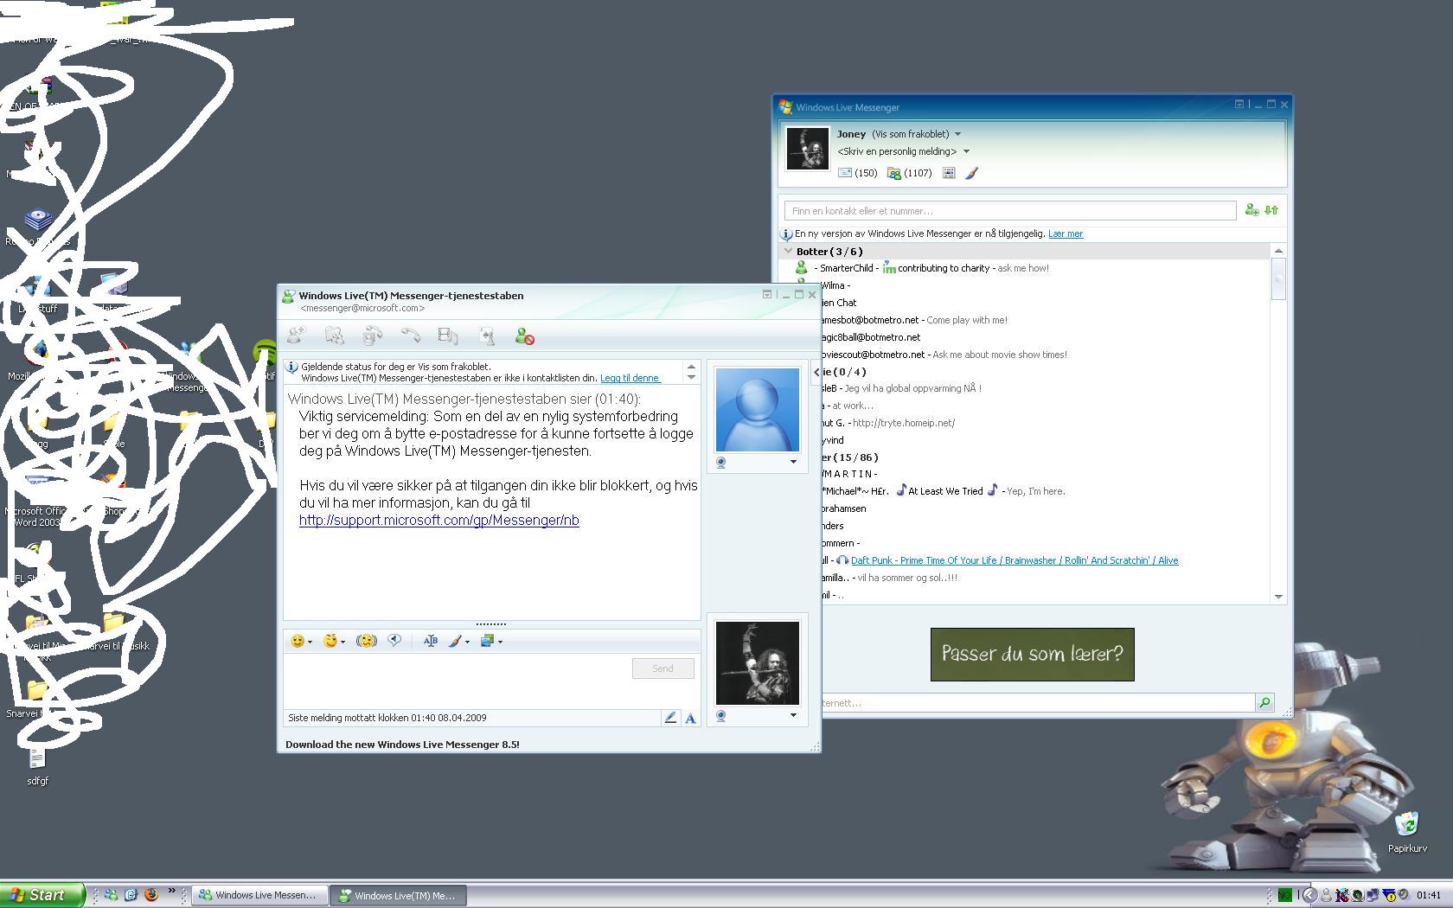
Task: Click the color scheme brush in main Messenger window
Action: tap(971, 173)
